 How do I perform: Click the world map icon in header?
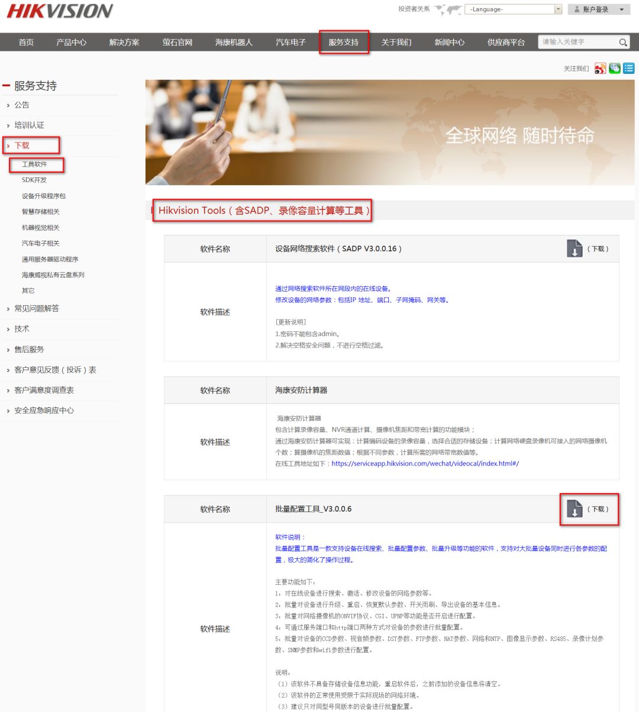[447, 9]
